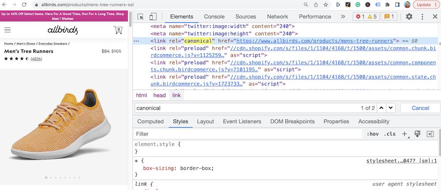This screenshot has height=190, width=441.
Task: Open the (4826) reviews link
Action: (36, 59)
